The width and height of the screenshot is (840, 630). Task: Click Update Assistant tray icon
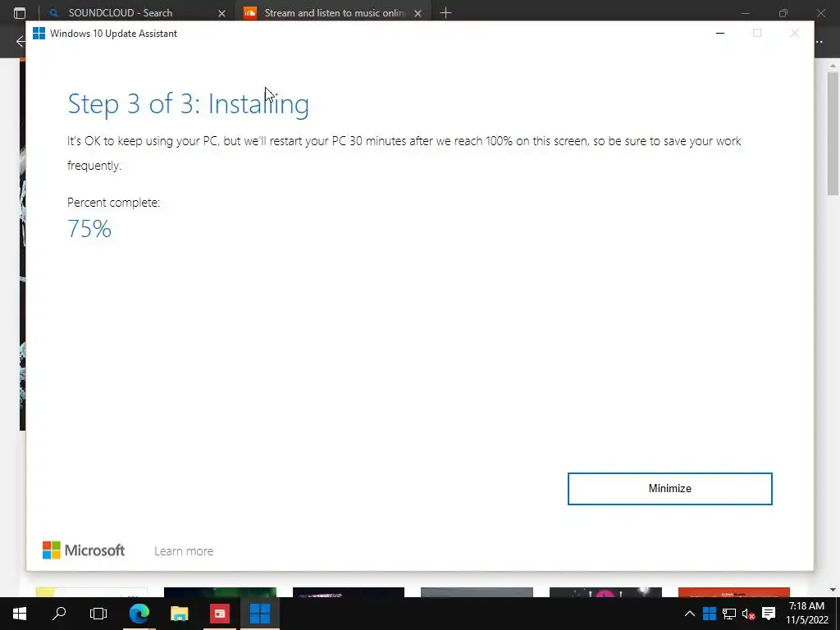[710, 614]
